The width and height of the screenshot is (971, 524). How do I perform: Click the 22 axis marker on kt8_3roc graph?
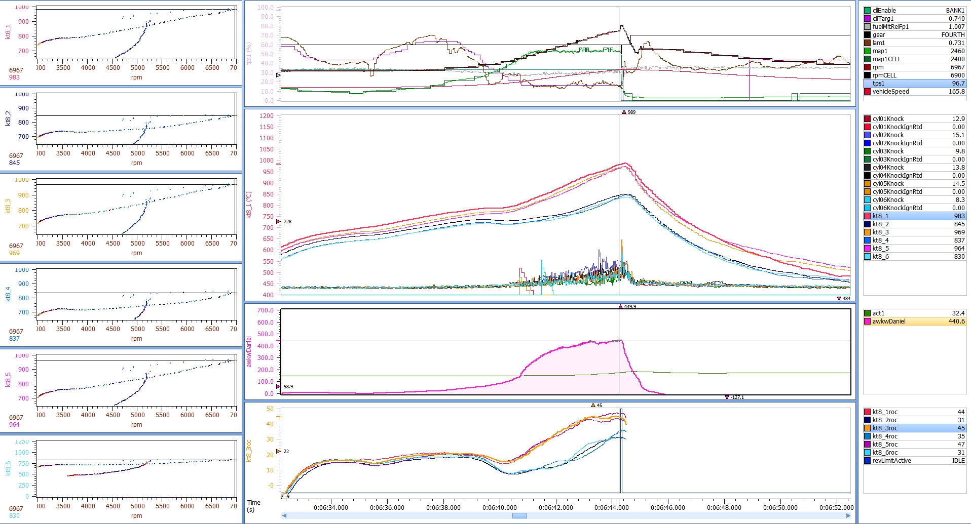click(278, 452)
